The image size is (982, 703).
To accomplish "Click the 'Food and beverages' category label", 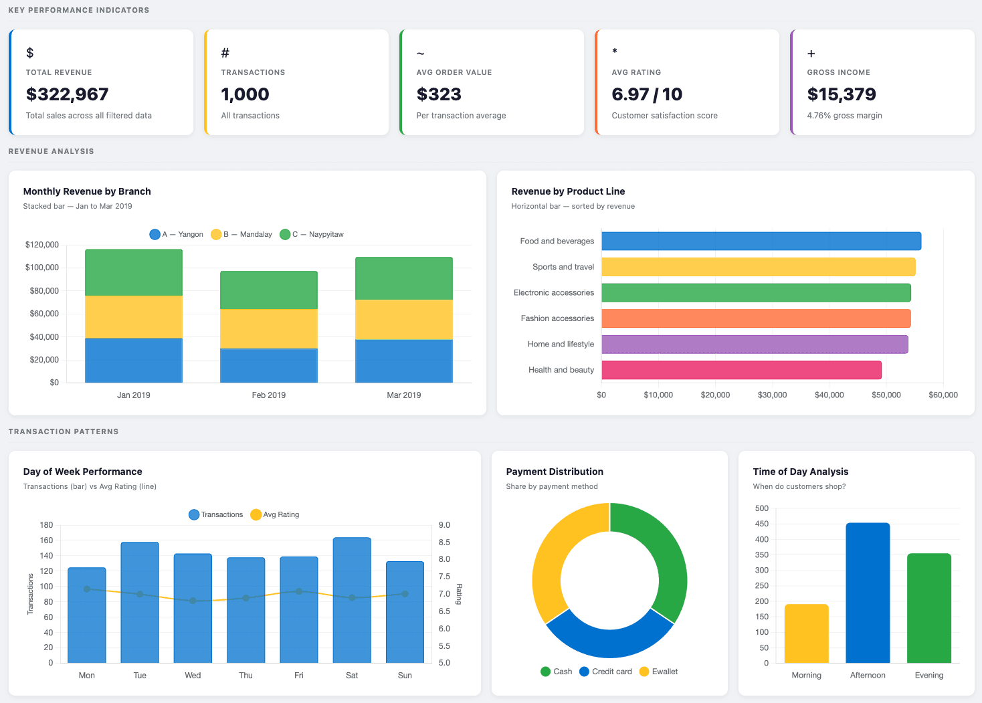I will (x=556, y=241).
